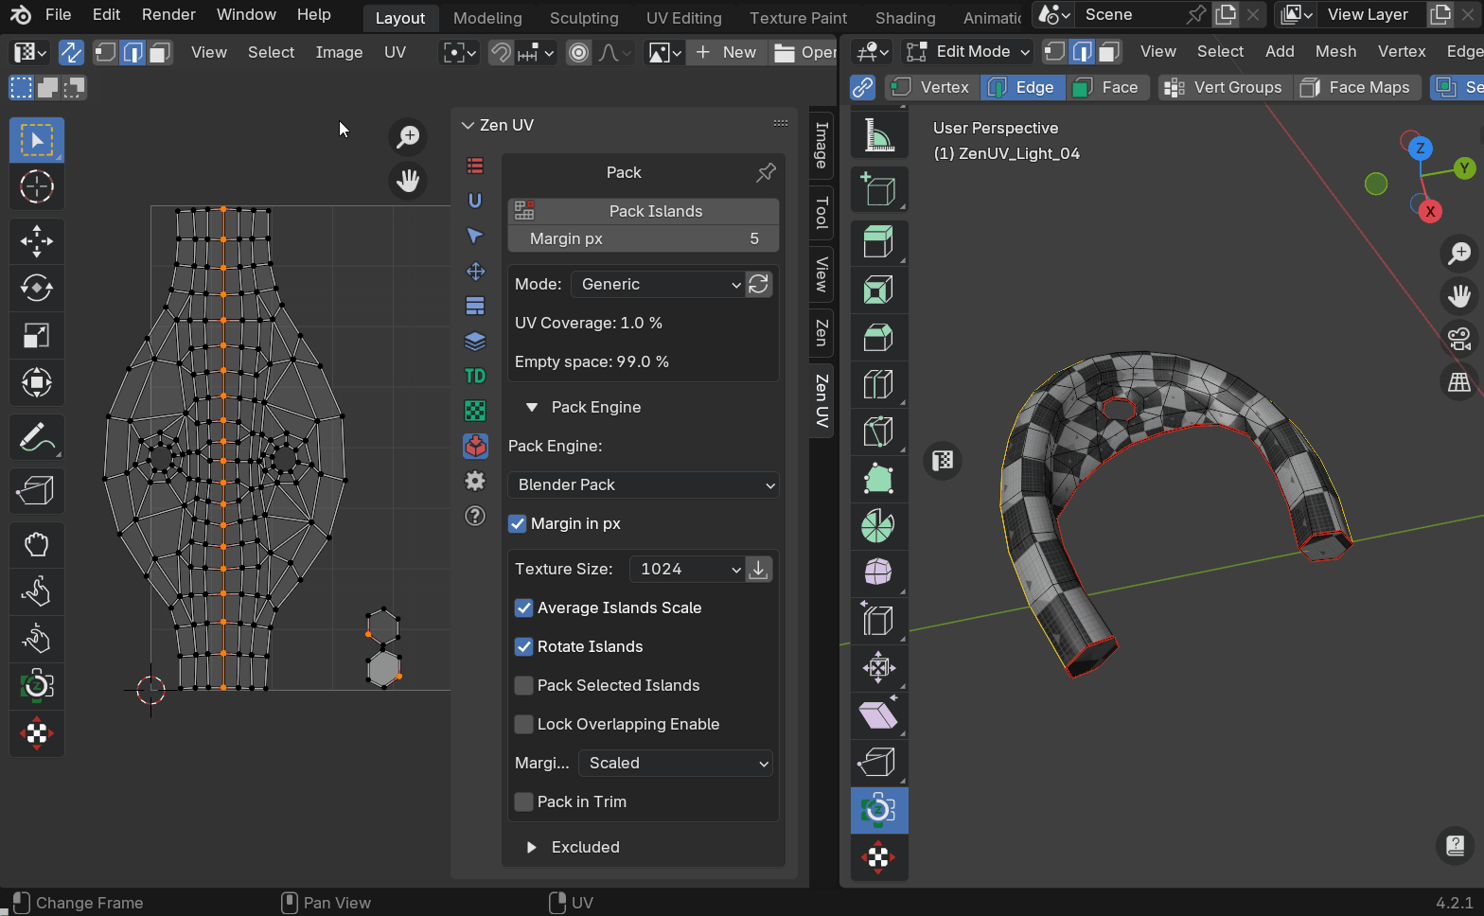Open the UV editor pivot point dropdown
Viewport: 1484px width, 916px height.
(x=460, y=52)
